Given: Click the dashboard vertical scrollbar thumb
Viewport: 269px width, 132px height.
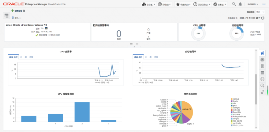Looking at the screenshot, I should coord(256,89).
